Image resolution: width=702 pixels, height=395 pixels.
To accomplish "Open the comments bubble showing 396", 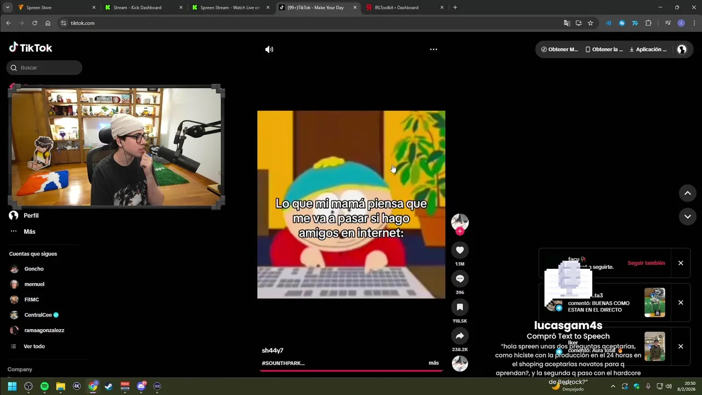I will [x=460, y=279].
